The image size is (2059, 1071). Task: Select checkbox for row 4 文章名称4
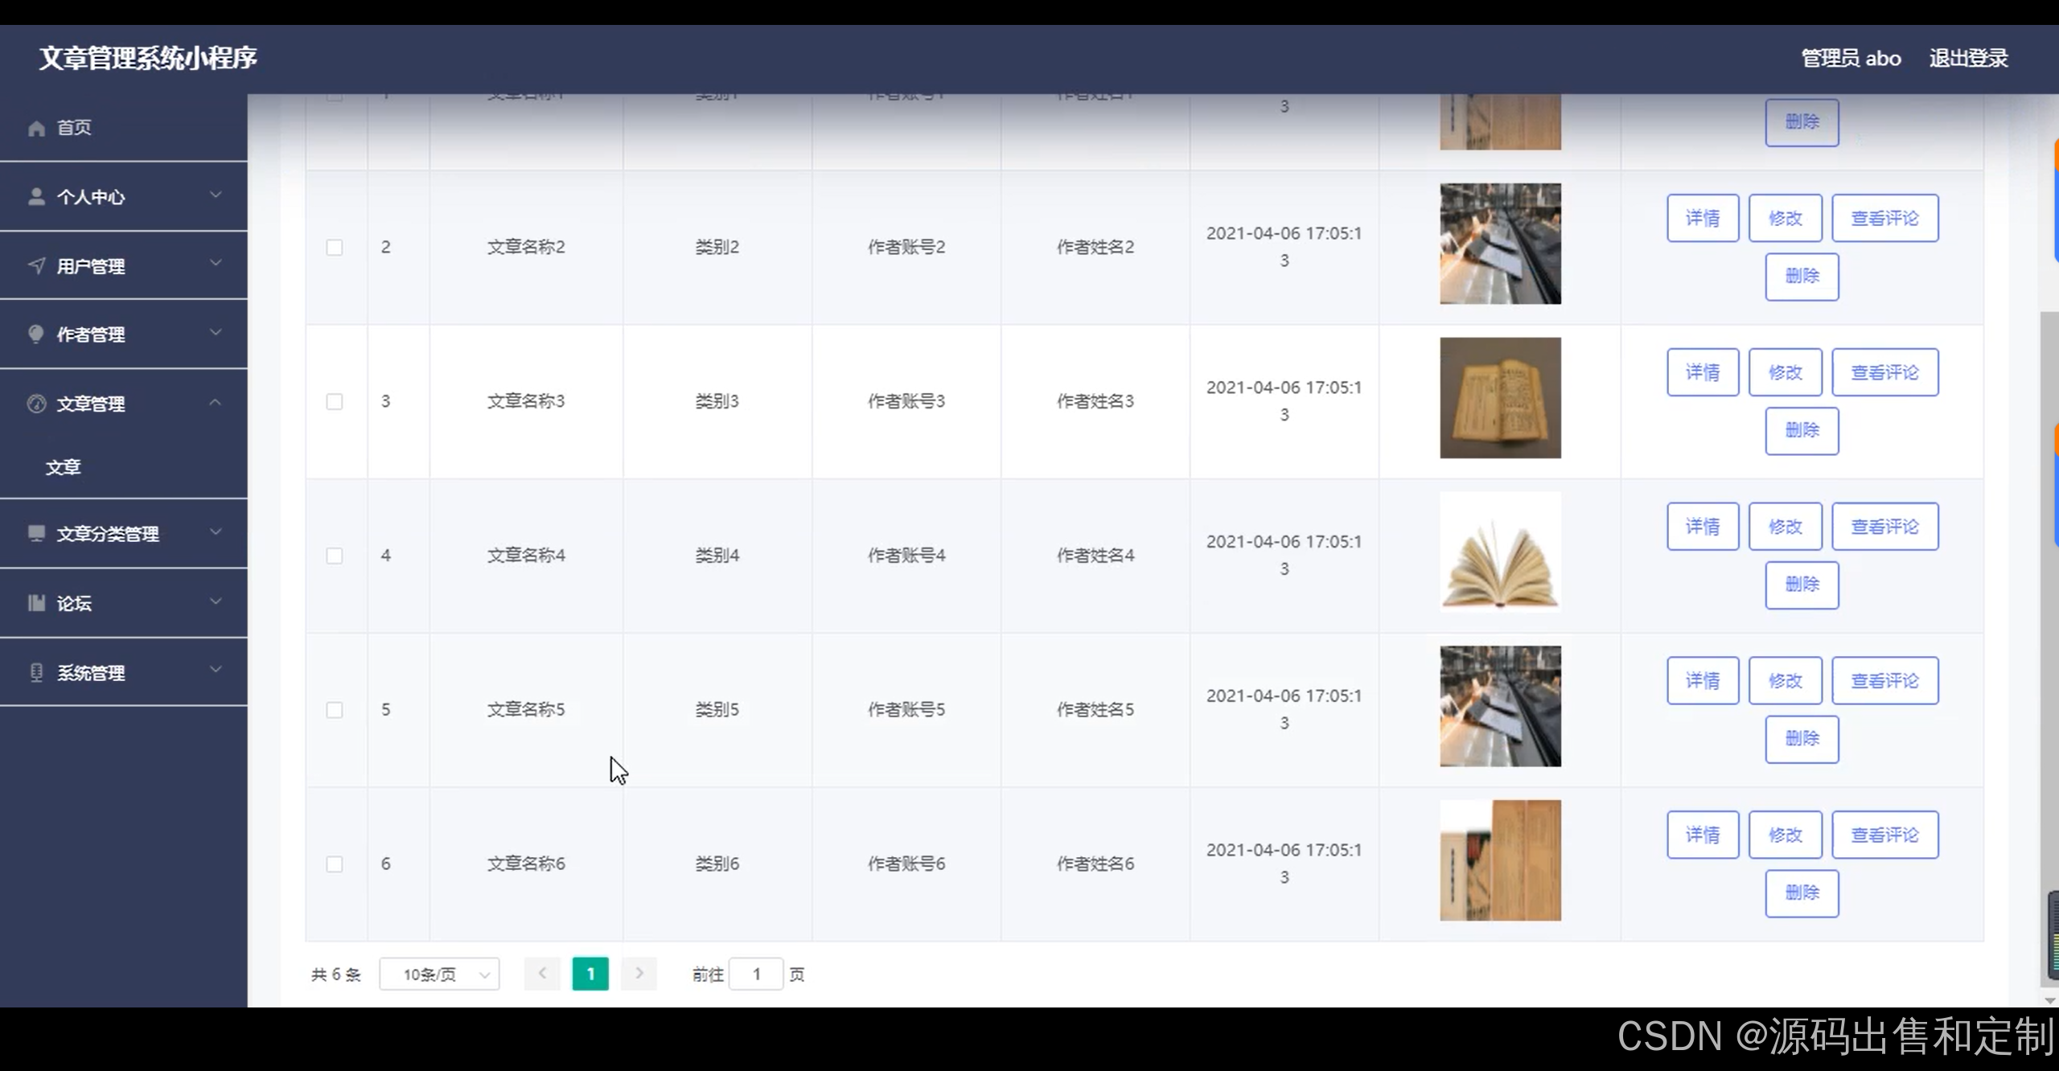[x=335, y=556]
